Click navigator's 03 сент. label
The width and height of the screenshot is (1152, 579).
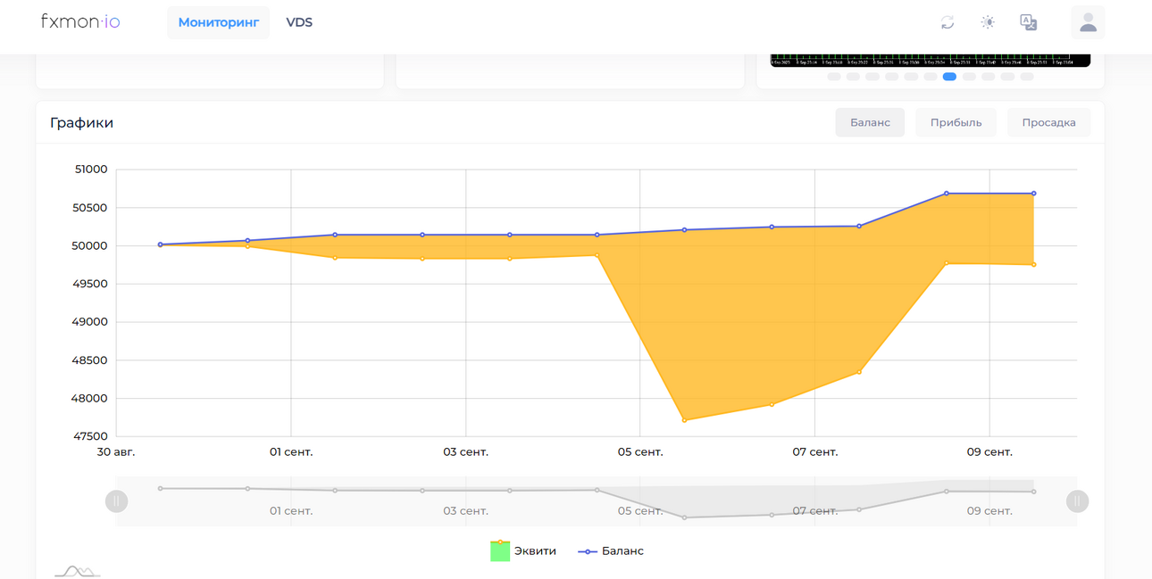466,511
